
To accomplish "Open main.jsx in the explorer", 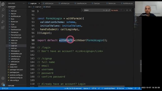I will tap(14, 48).
